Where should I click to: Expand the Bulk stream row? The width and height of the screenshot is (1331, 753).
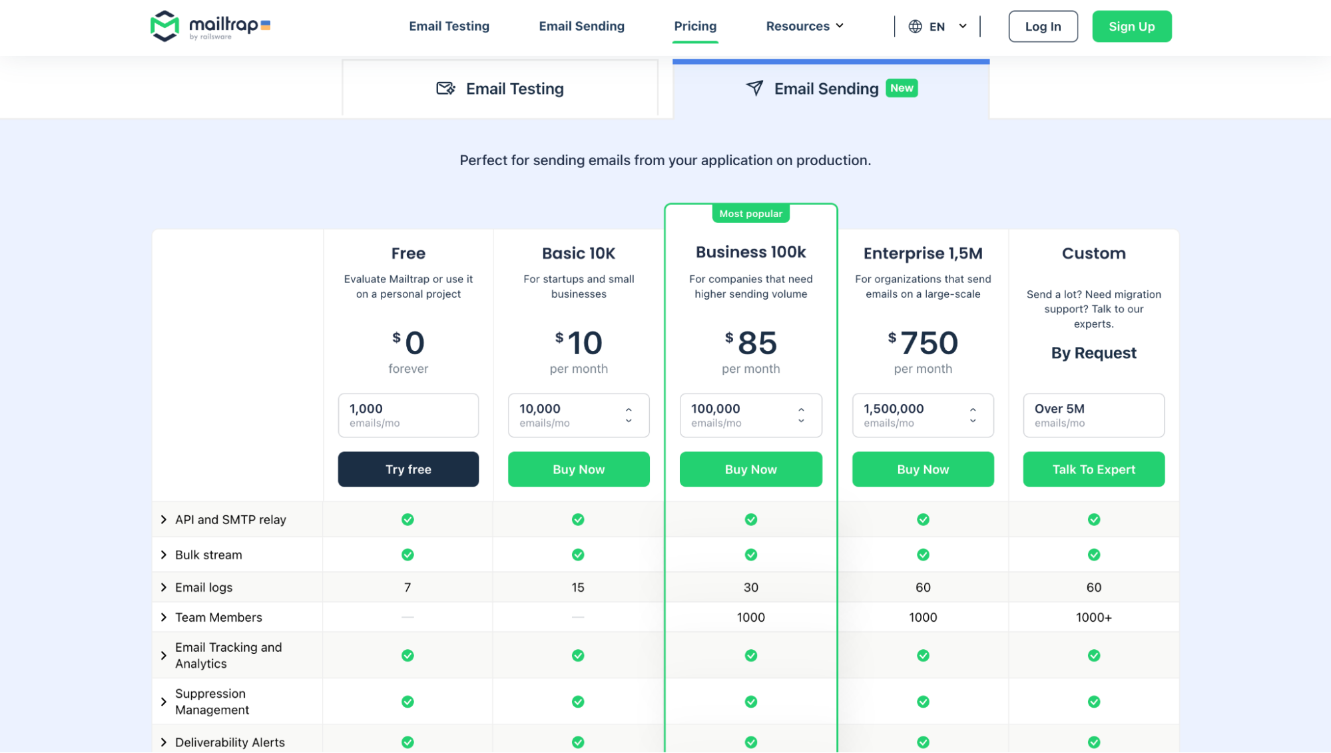(x=164, y=555)
